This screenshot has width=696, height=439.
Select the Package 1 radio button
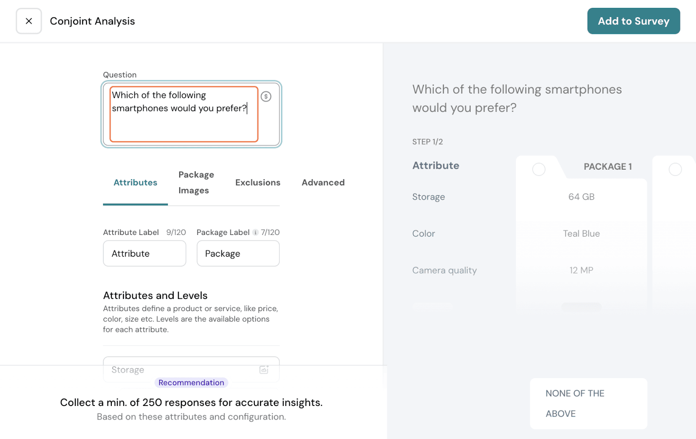click(539, 169)
